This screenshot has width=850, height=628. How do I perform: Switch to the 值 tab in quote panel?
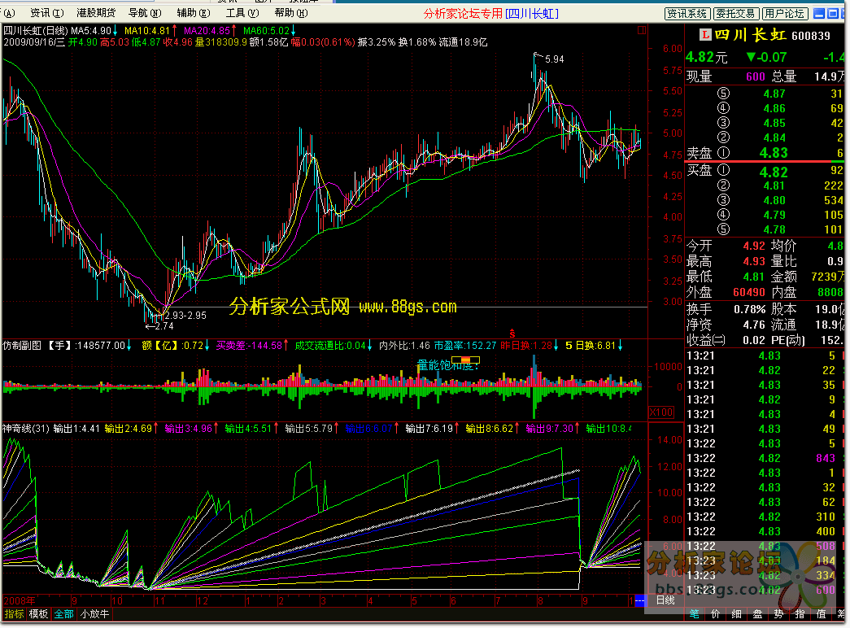[x=822, y=614]
